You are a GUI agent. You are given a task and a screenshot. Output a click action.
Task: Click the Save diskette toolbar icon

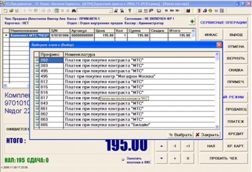(17, 11)
